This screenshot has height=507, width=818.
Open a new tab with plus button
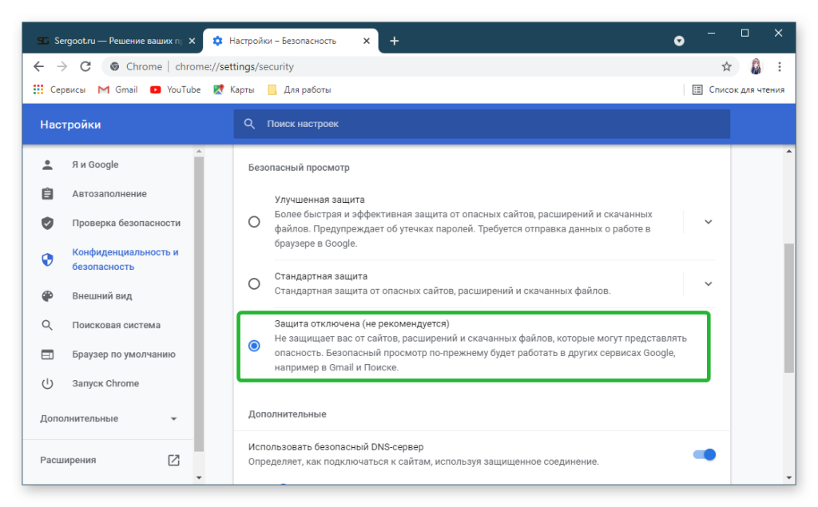pos(394,41)
